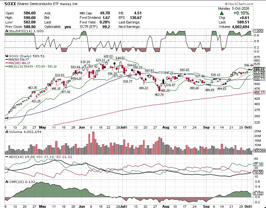Select the SOXX ticker symbol in header
This screenshot has width=266, height=208.
pos(10,4)
